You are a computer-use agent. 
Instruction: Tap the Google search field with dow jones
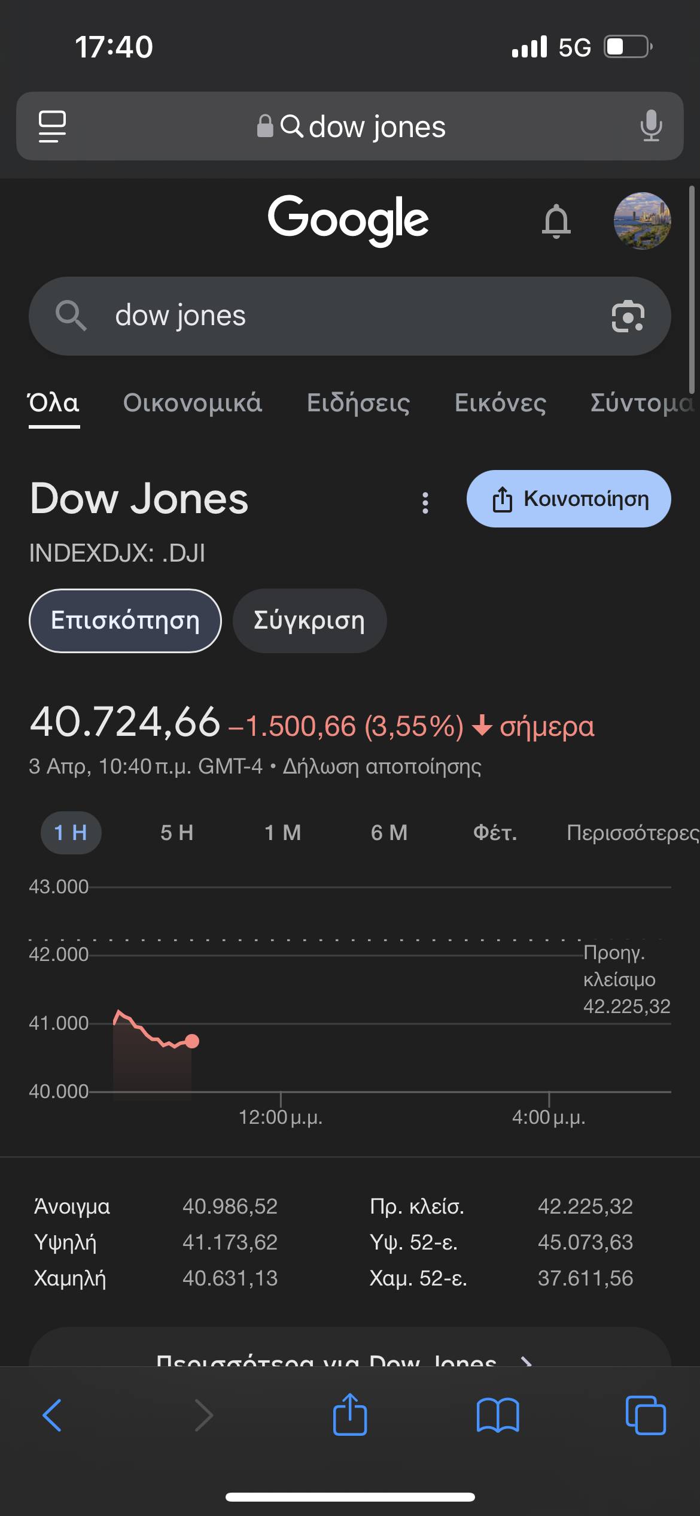[335, 316]
